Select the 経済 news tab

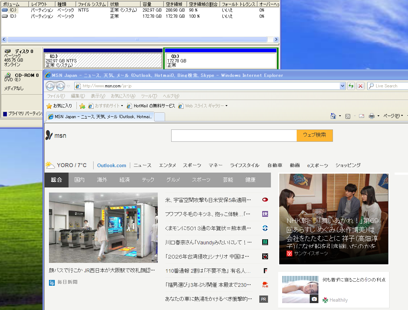(x=124, y=180)
